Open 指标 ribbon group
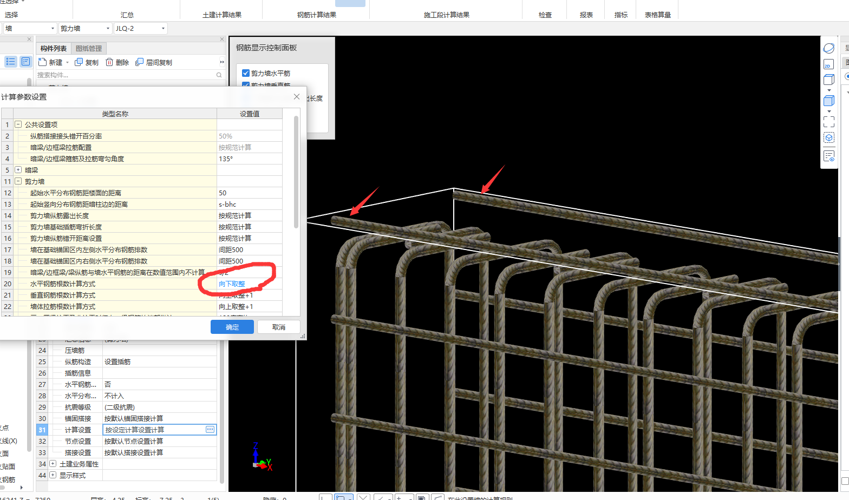 pyautogui.click(x=621, y=15)
